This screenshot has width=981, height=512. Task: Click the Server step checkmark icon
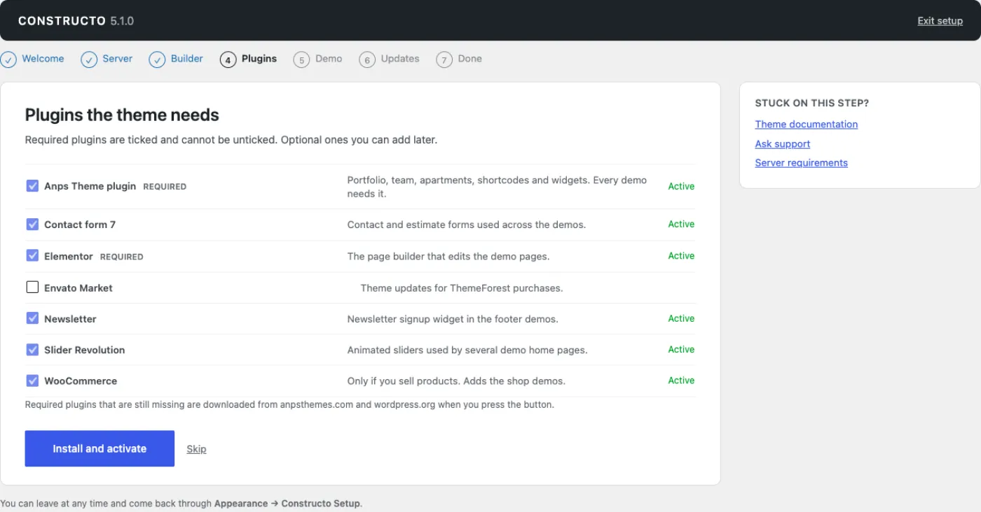click(x=89, y=59)
